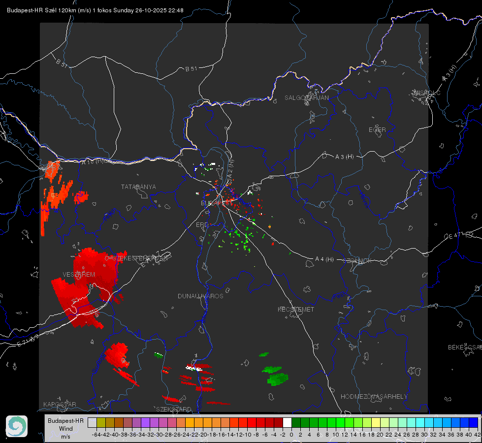Click the TATABÁNYA city label
The width and height of the screenshot is (482, 443).
(x=138, y=187)
